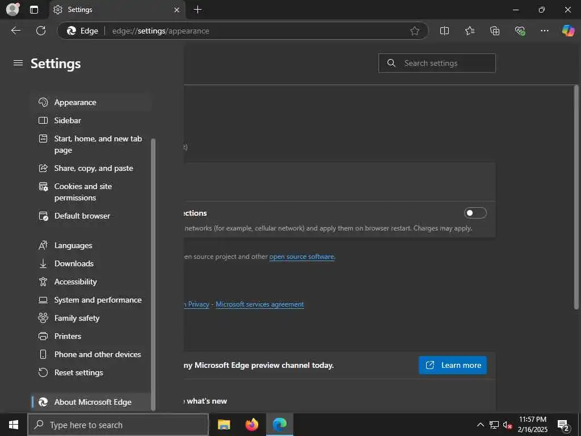Click the Reset settings circular arrow icon
The image size is (581, 436).
tap(43, 372)
